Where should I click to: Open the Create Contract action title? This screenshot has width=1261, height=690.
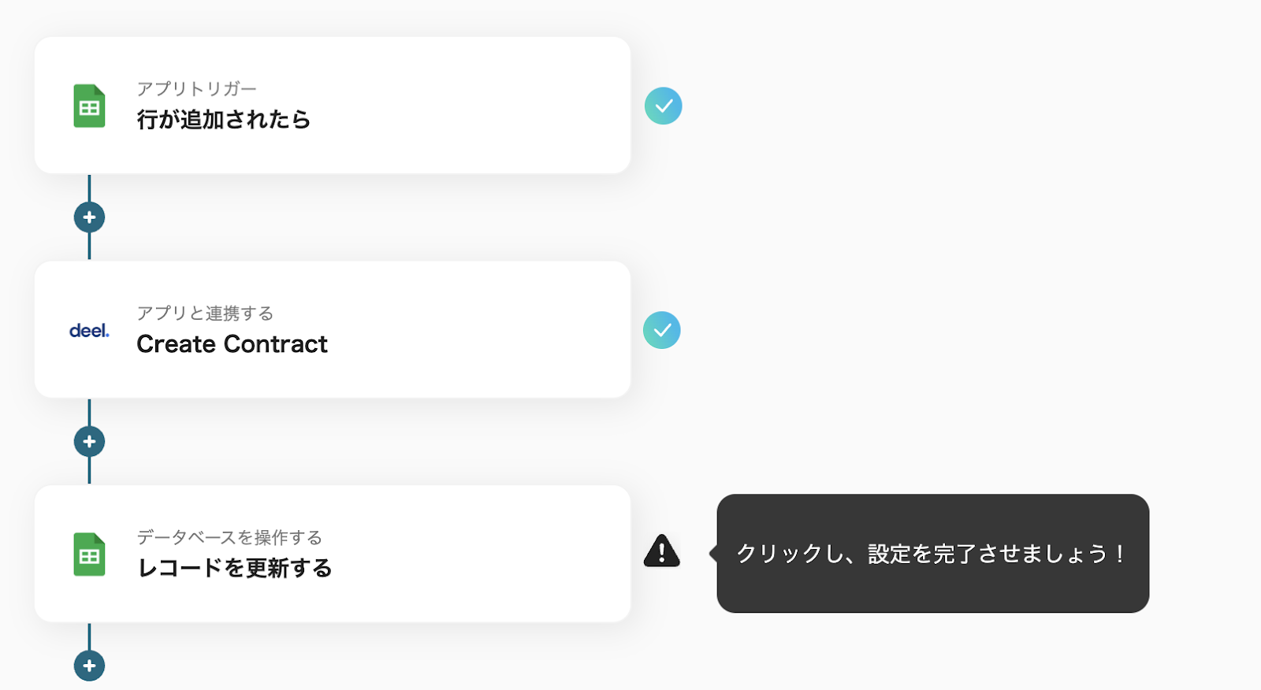[232, 344]
